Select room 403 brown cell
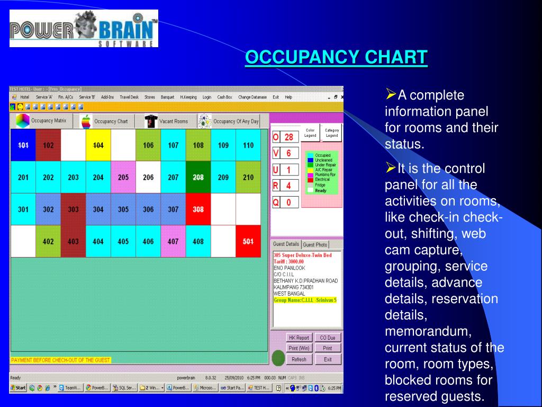The width and height of the screenshot is (542, 407). coord(73,241)
